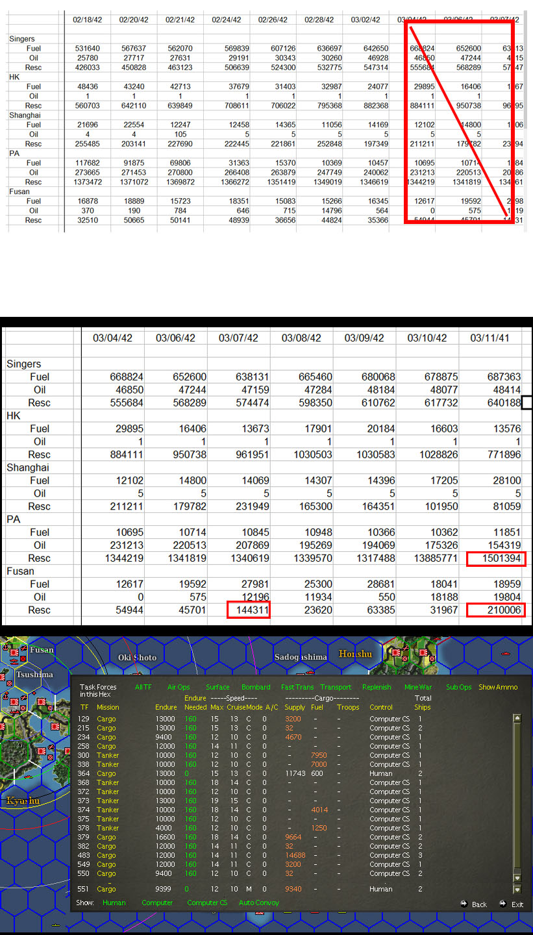This screenshot has height=935, width=533.
Task: Toggle Auto Convoy task forces display
Action: coord(259,903)
